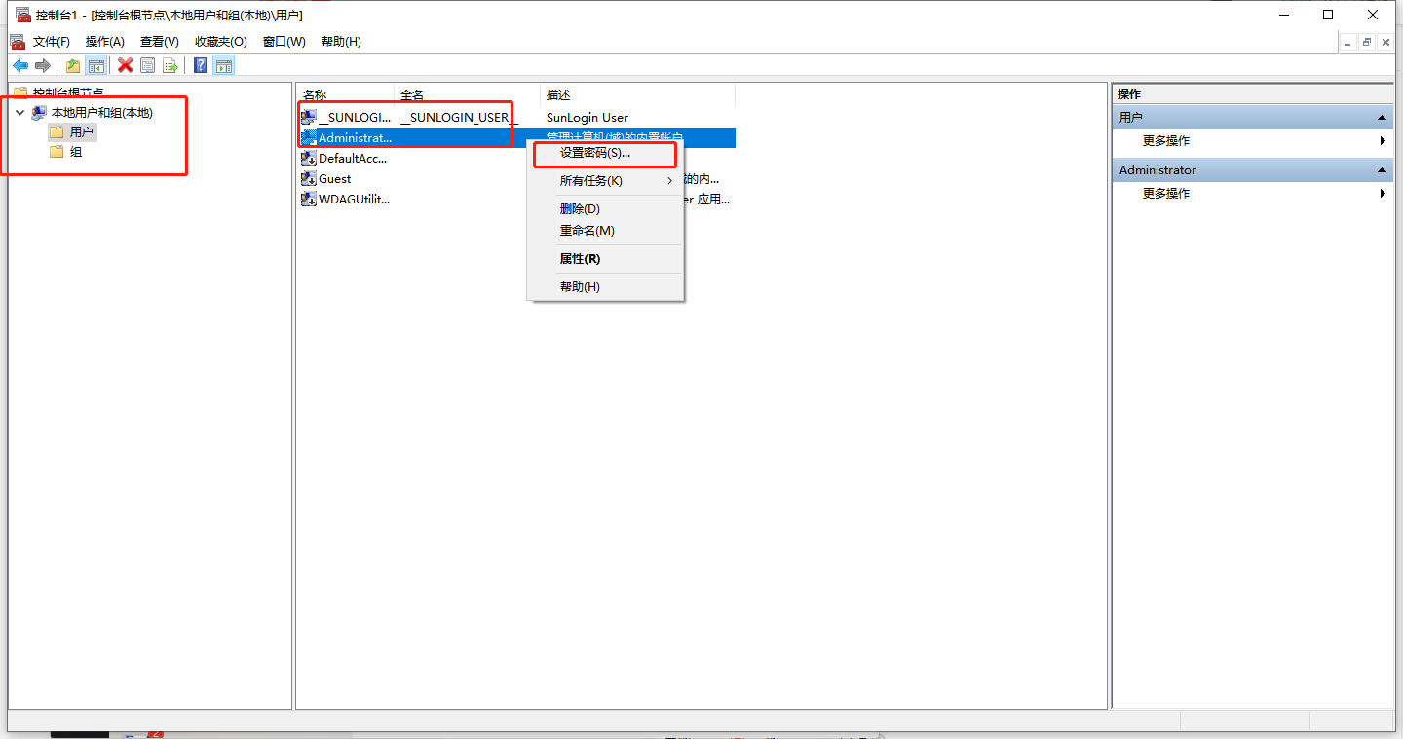1403x739 pixels.
Task: Maximize the 控制台1 main window
Action: (1328, 15)
